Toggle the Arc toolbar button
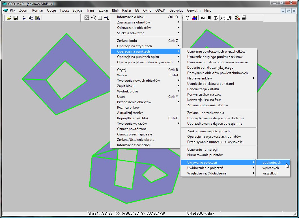This screenshot has width=299, height=218. click(222, 18)
